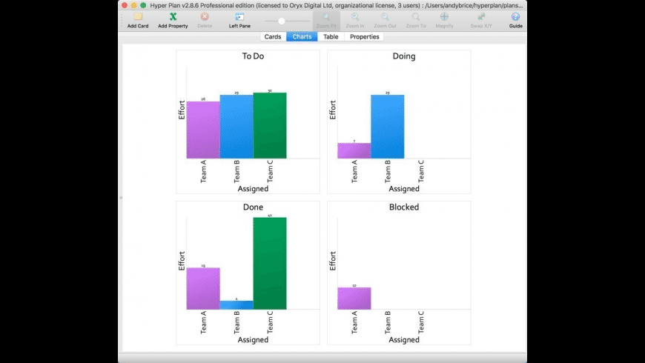Click the Hyper Plan window title text
The height and width of the screenshot is (363, 645).
[337, 5]
